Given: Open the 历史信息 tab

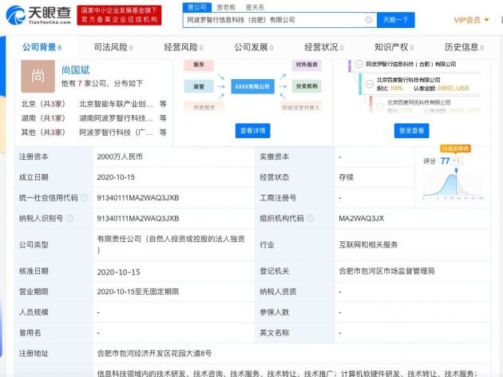Looking at the screenshot, I should pyautogui.click(x=464, y=47).
